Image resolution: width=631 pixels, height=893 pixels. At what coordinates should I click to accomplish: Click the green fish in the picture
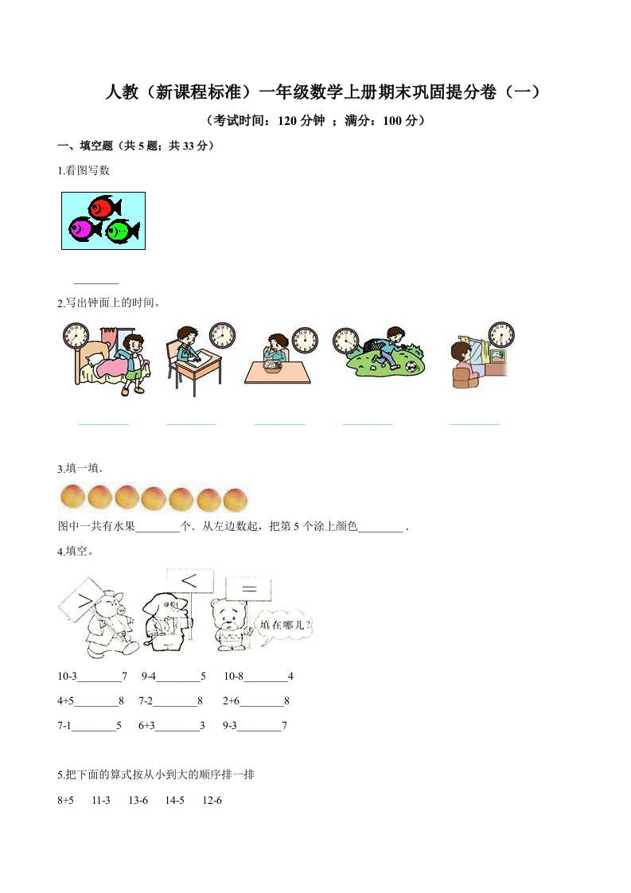point(123,232)
